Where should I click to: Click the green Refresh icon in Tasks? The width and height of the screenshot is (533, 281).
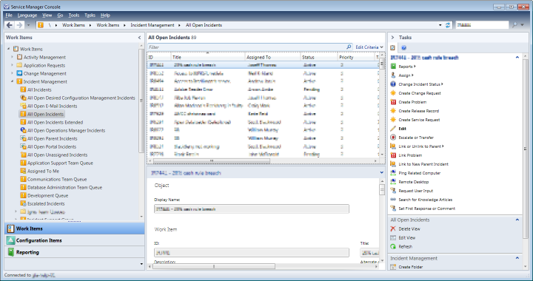(x=393, y=246)
